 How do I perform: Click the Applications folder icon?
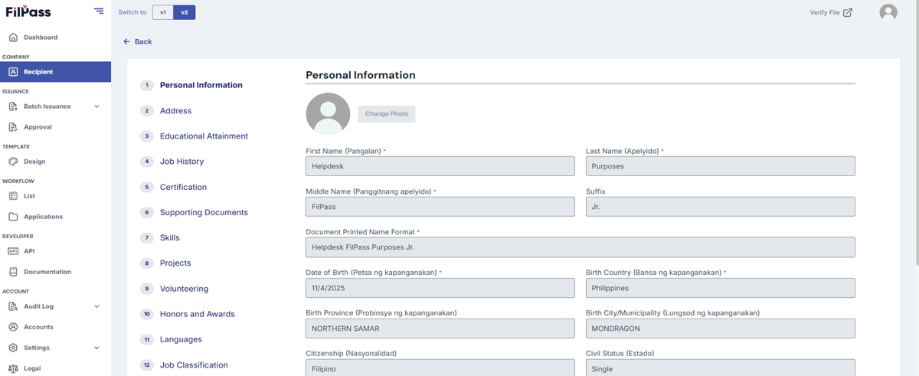point(13,217)
